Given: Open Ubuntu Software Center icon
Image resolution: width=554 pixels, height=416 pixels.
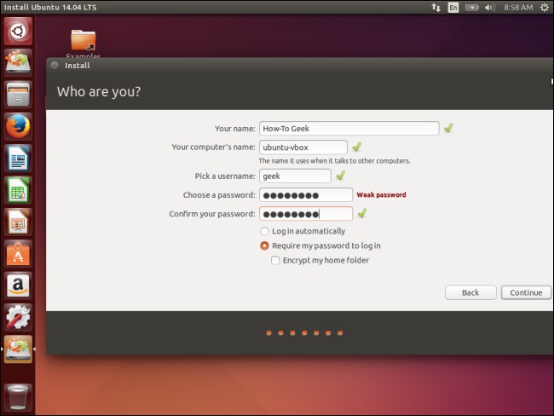Looking at the screenshot, I should (x=18, y=254).
